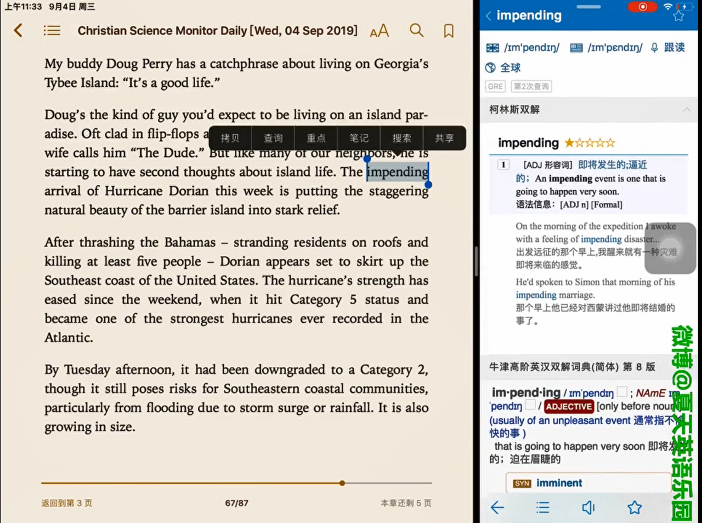Open font size AA settings
The image size is (702, 523).
(379, 31)
